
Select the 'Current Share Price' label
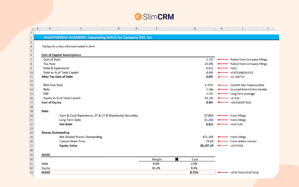(72, 141)
